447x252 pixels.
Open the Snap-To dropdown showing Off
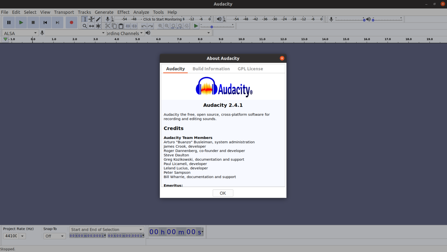tap(54, 236)
